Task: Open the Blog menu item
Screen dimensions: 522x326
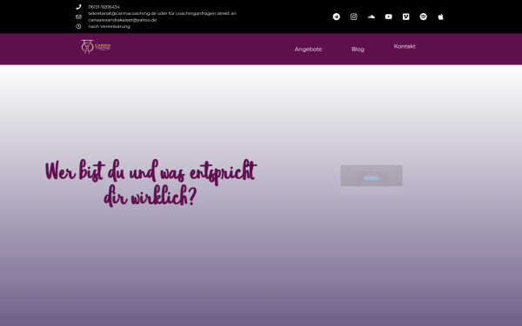Action: (358, 50)
